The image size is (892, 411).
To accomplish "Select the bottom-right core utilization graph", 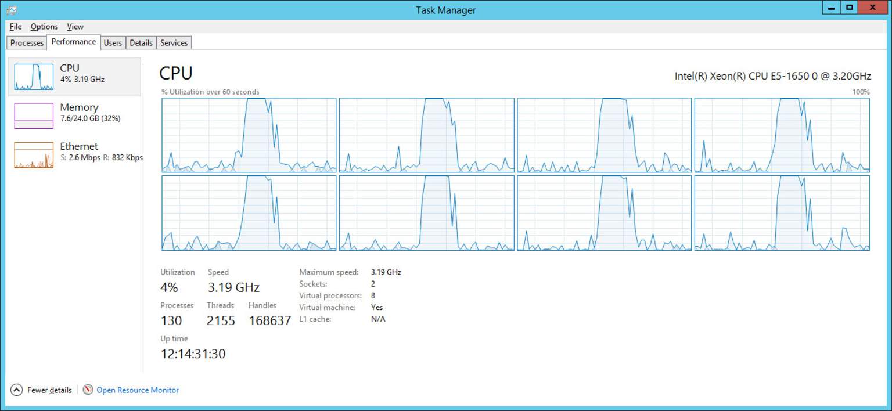I will click(x=781, y=213).
